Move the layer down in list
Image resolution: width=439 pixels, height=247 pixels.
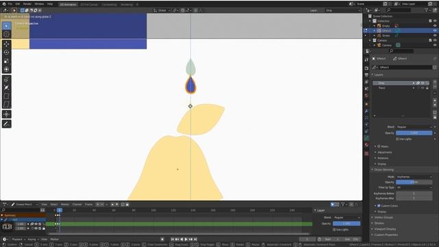(435, 105)
